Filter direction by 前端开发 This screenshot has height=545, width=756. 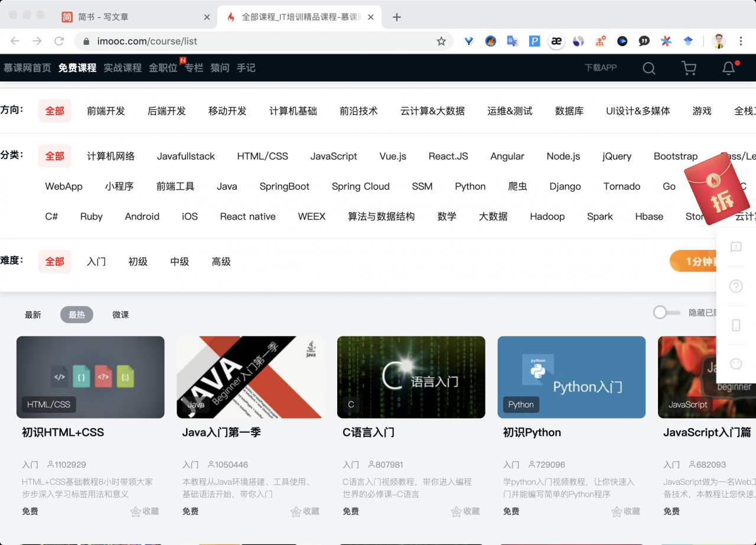click(106, 111)
